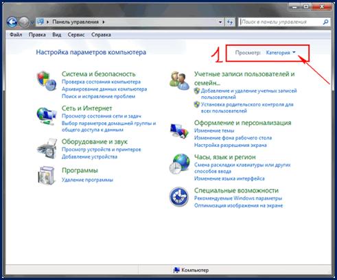Open the Network and Internet globe icon
This screenshot has width=337, height=280.
point(47,116)
